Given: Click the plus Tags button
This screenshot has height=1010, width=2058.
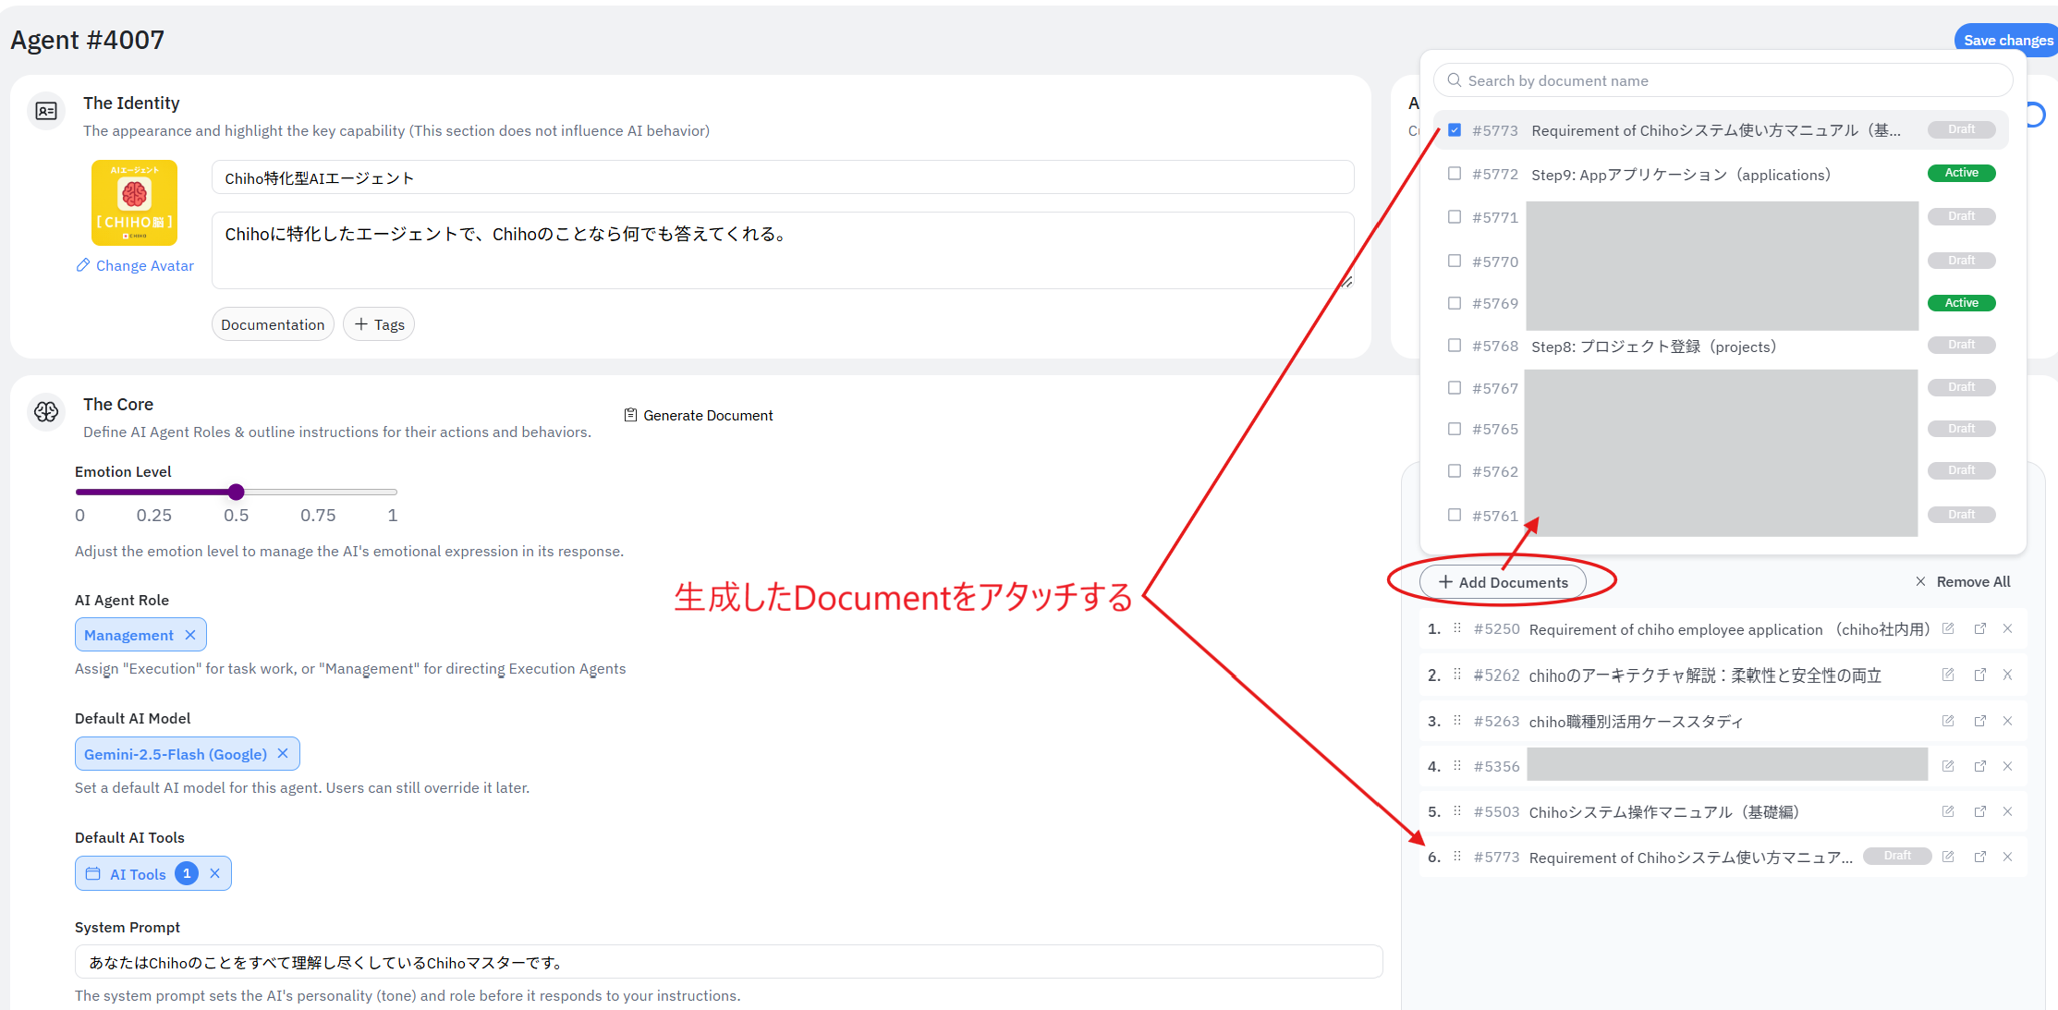Looking at the screenshot, I should (379, 324).
